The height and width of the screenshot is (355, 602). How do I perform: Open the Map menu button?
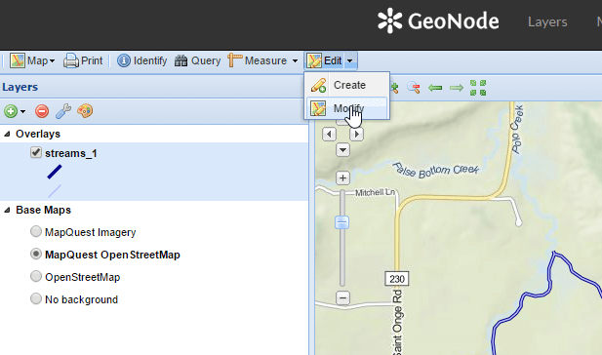pos(32,60)
